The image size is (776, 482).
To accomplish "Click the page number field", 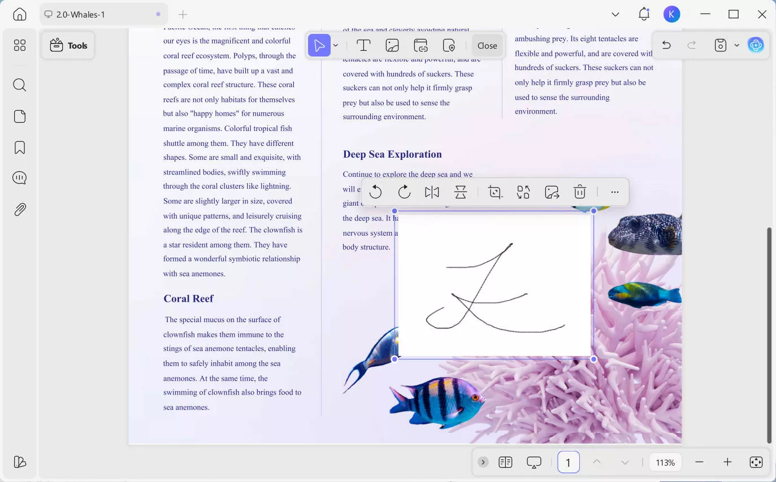I will [568, 462].
